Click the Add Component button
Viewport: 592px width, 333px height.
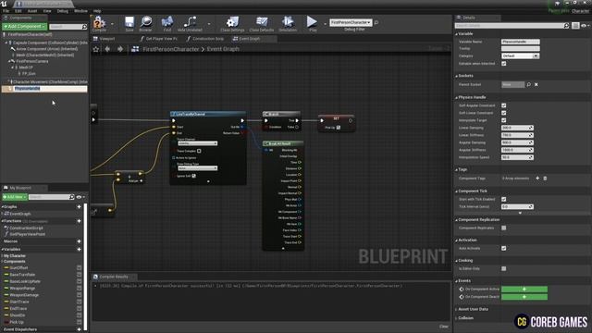click(25, 27)
